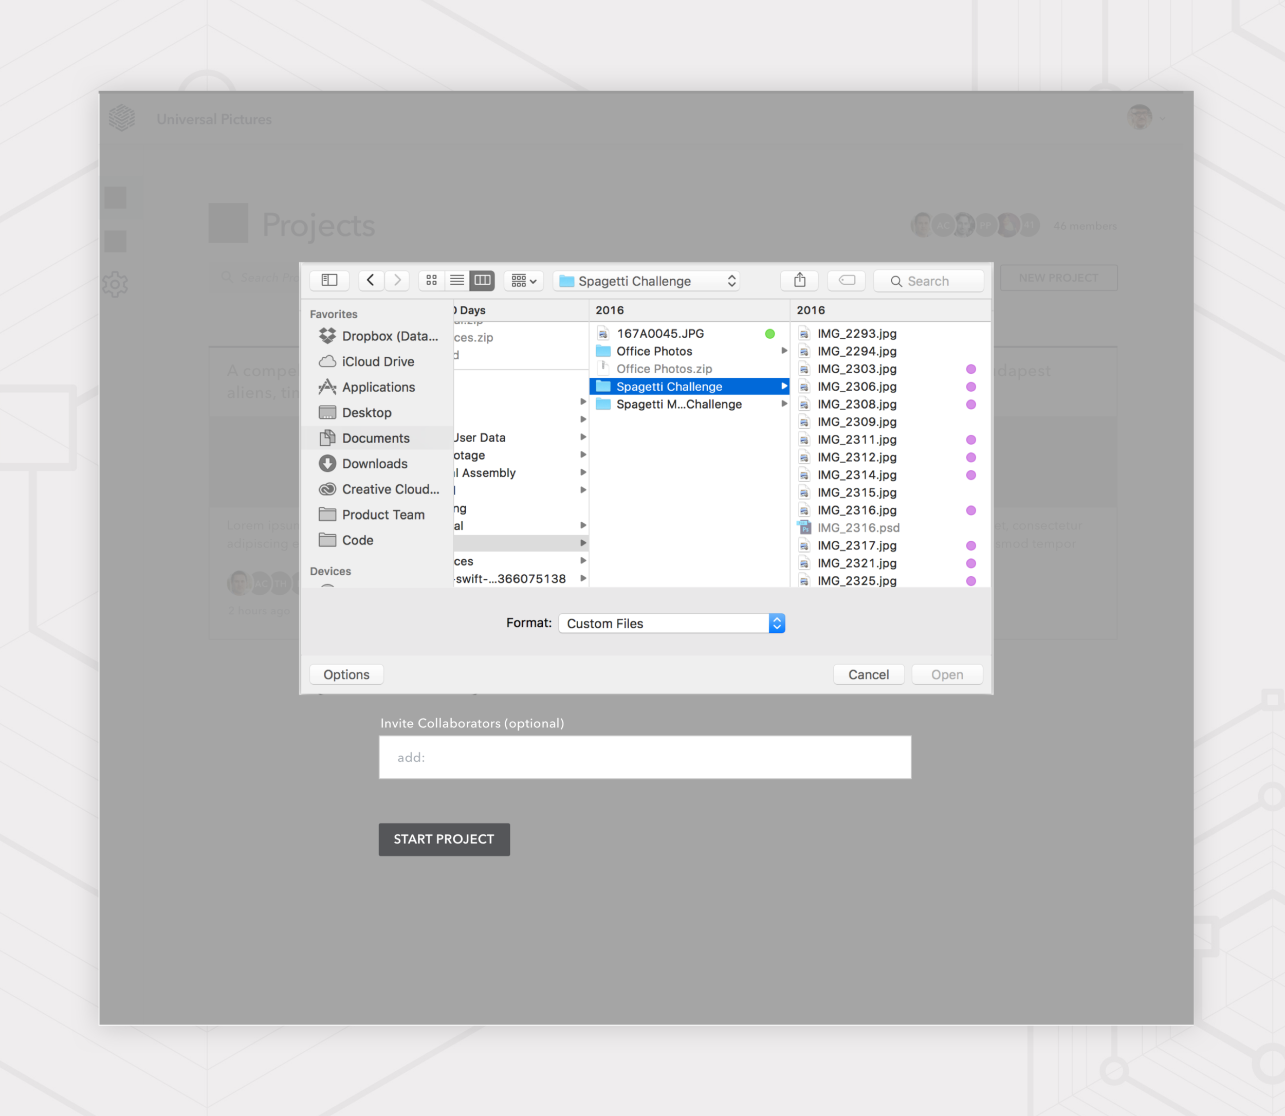Select IMG_2321.jpg
Viewport: 1285px width, 1116px height.
pyautogui.click(x=890, y=563)
